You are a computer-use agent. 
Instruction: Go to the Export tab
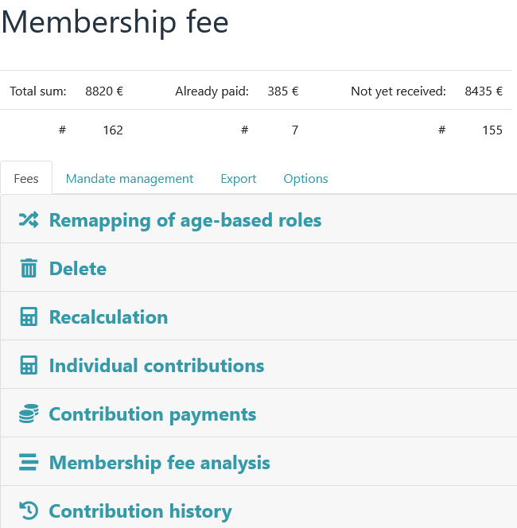(x=239, y=178)
